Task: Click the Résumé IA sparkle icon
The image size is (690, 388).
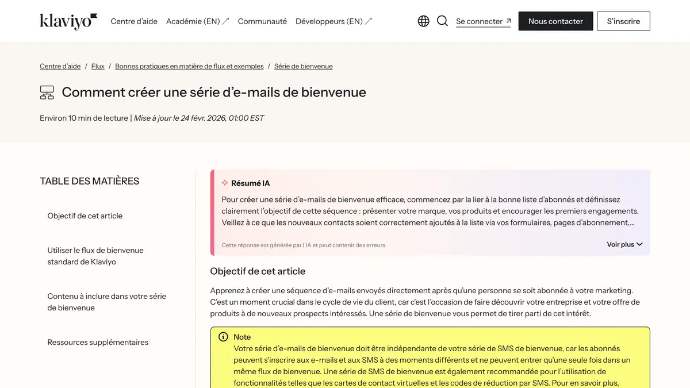Action: pyautogui.click(x=225, y=183)
